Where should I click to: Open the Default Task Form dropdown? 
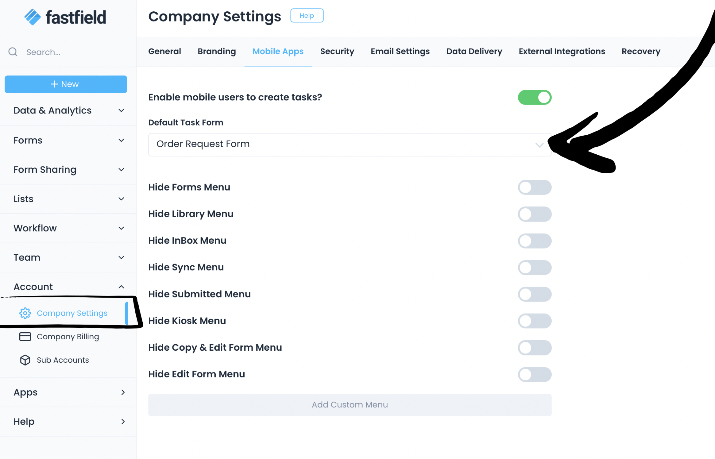point(350,145)
